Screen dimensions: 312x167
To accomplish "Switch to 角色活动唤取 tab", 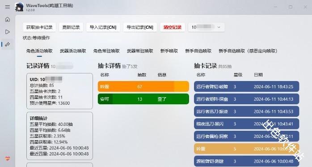I will [x=39, y=51].
